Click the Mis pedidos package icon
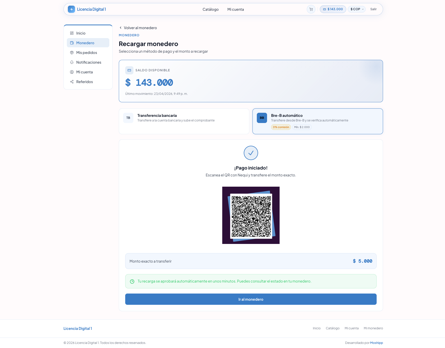Screen dimensions: 445x348 72,52
